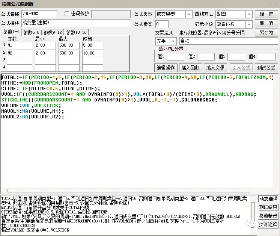Switch to the 参数13-16 tab
Viewport: 280px width, 236px height.
(x=77, y=32)
